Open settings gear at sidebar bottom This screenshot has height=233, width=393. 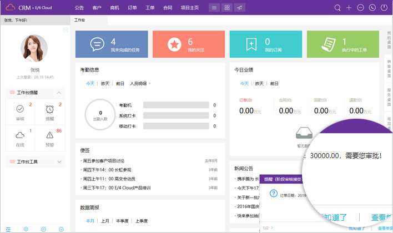point(26,229)
